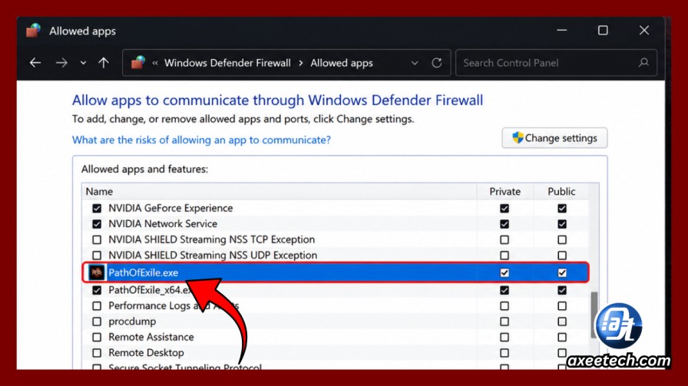
Task: Enable Private for procdump
Action: pyautogui.click(x=504, y=322)
